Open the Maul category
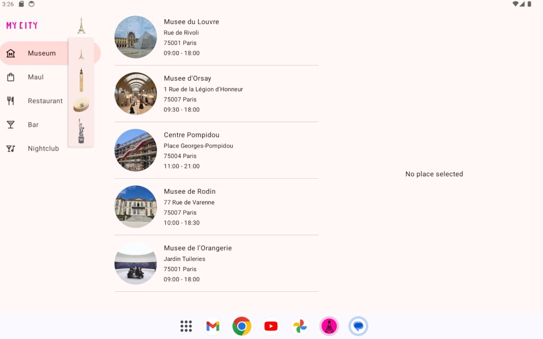The image size is (543, 339). tap(36, 77)
